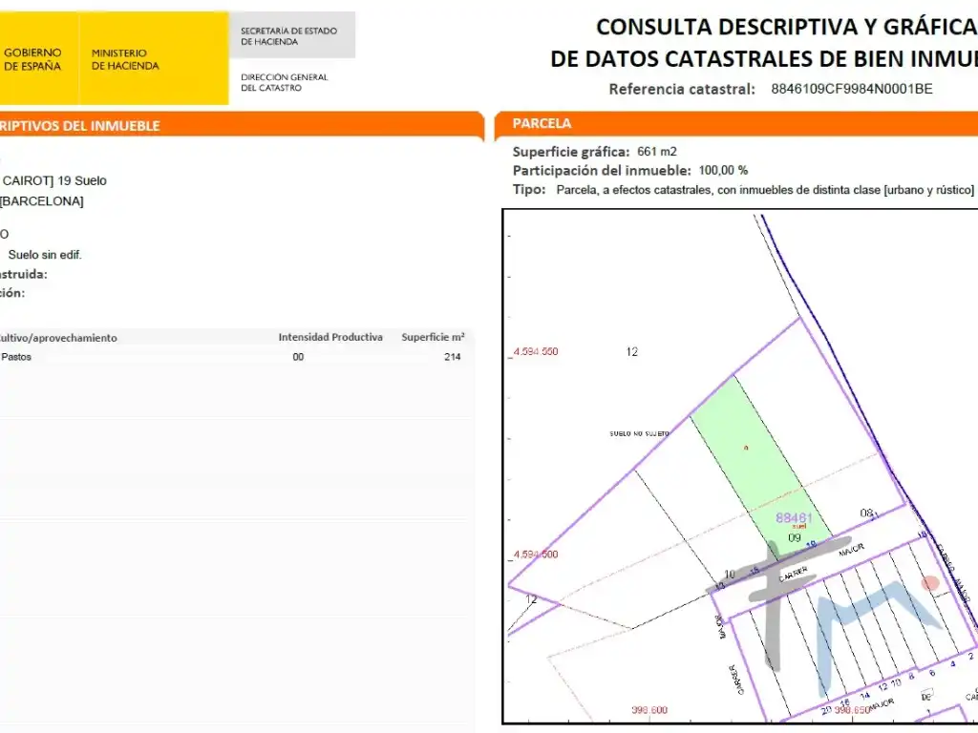Screen dimensions: 978x733
Task: Click the pink circle marker on map
Action: pos(930,583)
